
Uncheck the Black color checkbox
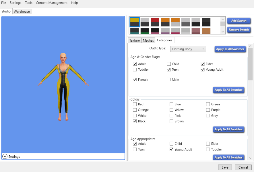(x=135, y=121)
